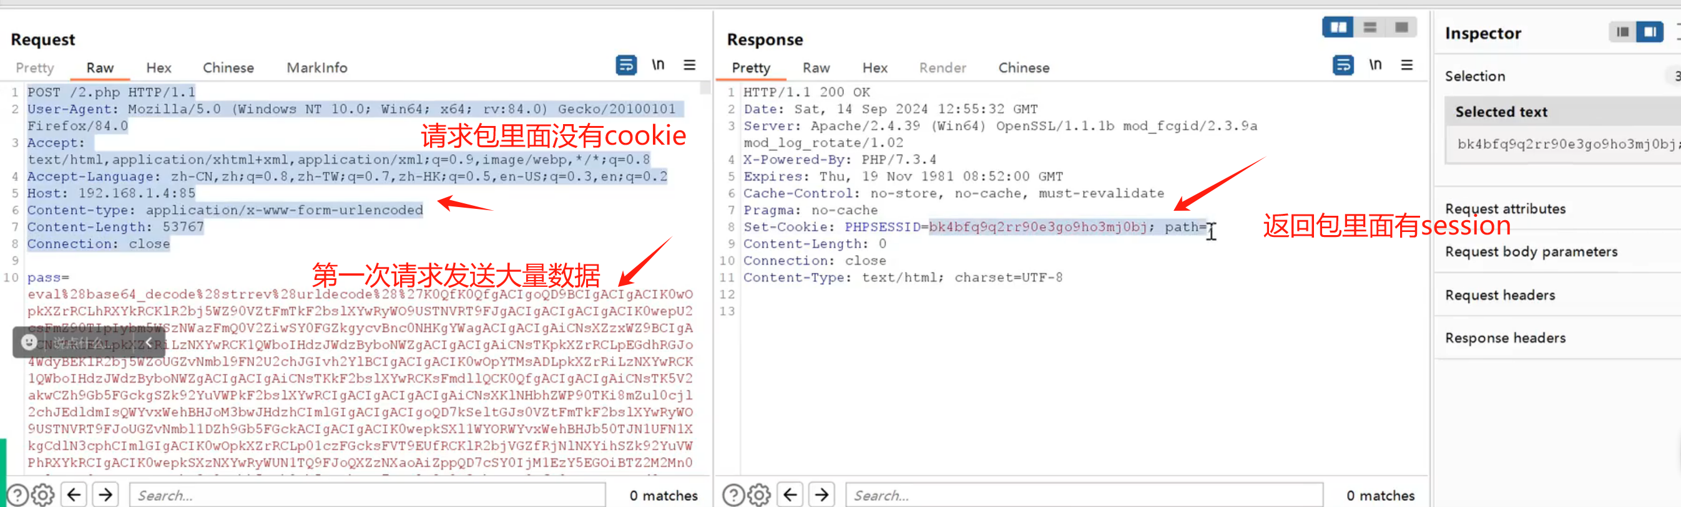
Task: Go to next match in Request search
Action: coord(105,495)
